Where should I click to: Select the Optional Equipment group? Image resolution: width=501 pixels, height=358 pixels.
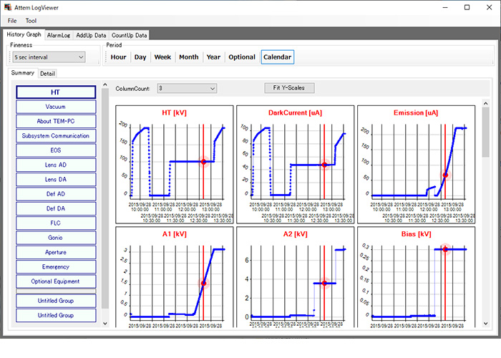[x=56, y=281]
